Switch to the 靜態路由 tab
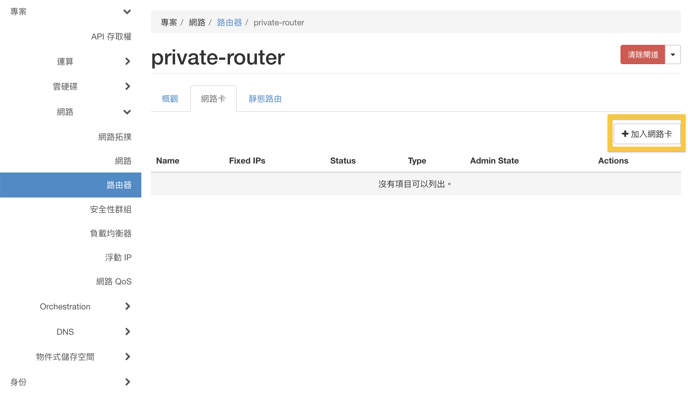This screenshot has width=688, height=395. click(265, 99)
